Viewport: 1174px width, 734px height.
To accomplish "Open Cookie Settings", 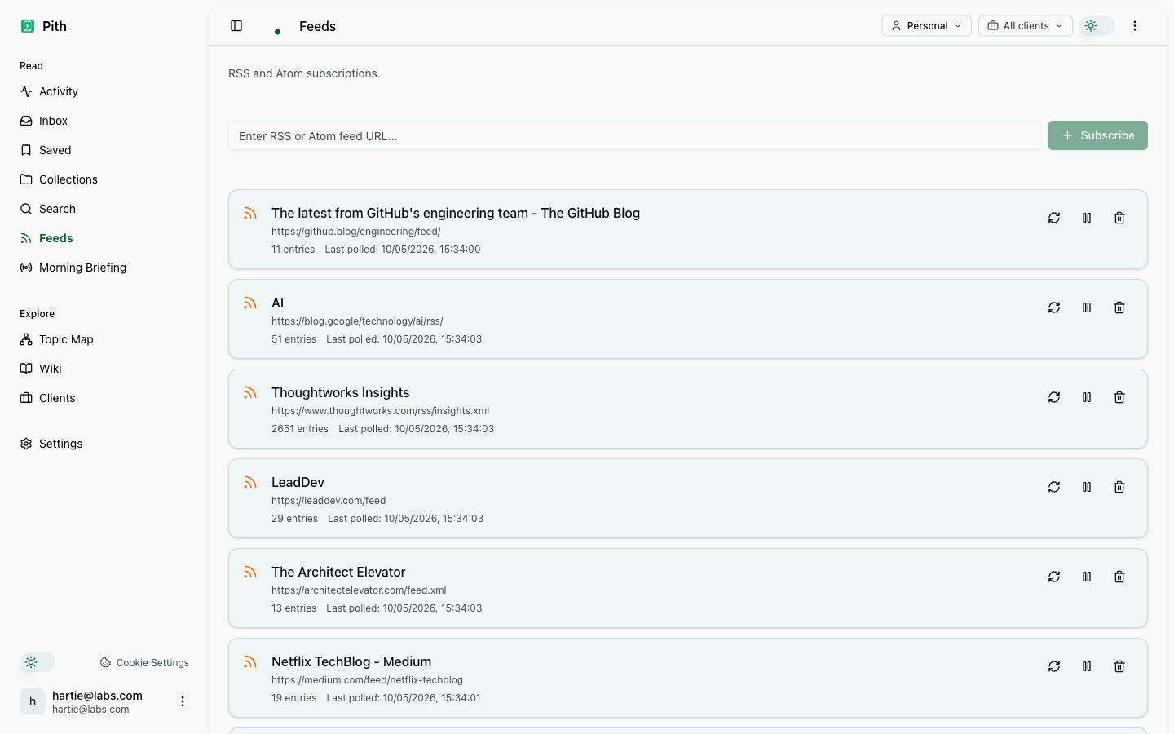I will point(144,663).
